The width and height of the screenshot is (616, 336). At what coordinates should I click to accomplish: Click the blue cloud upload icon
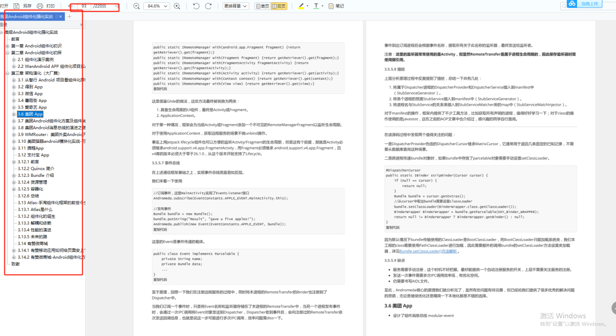coord(572,3)
